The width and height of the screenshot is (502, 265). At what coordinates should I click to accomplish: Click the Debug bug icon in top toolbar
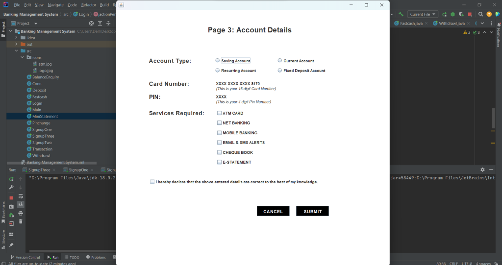click(x=452, y=14)
